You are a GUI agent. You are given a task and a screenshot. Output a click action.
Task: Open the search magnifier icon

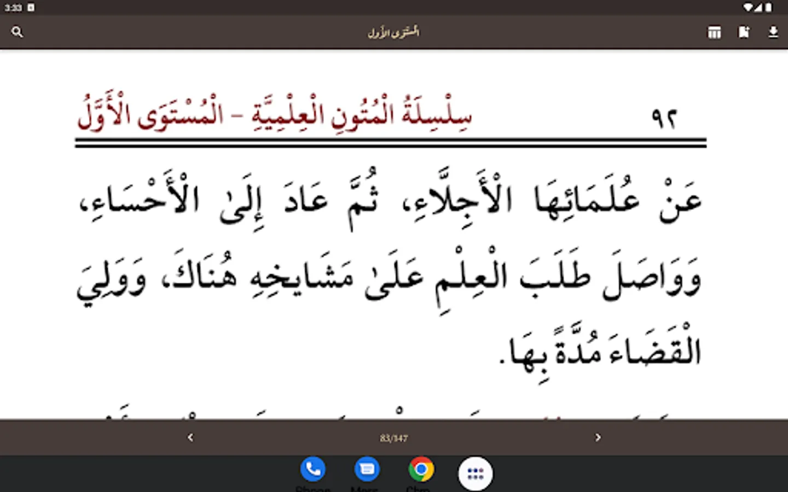point(17,32)
